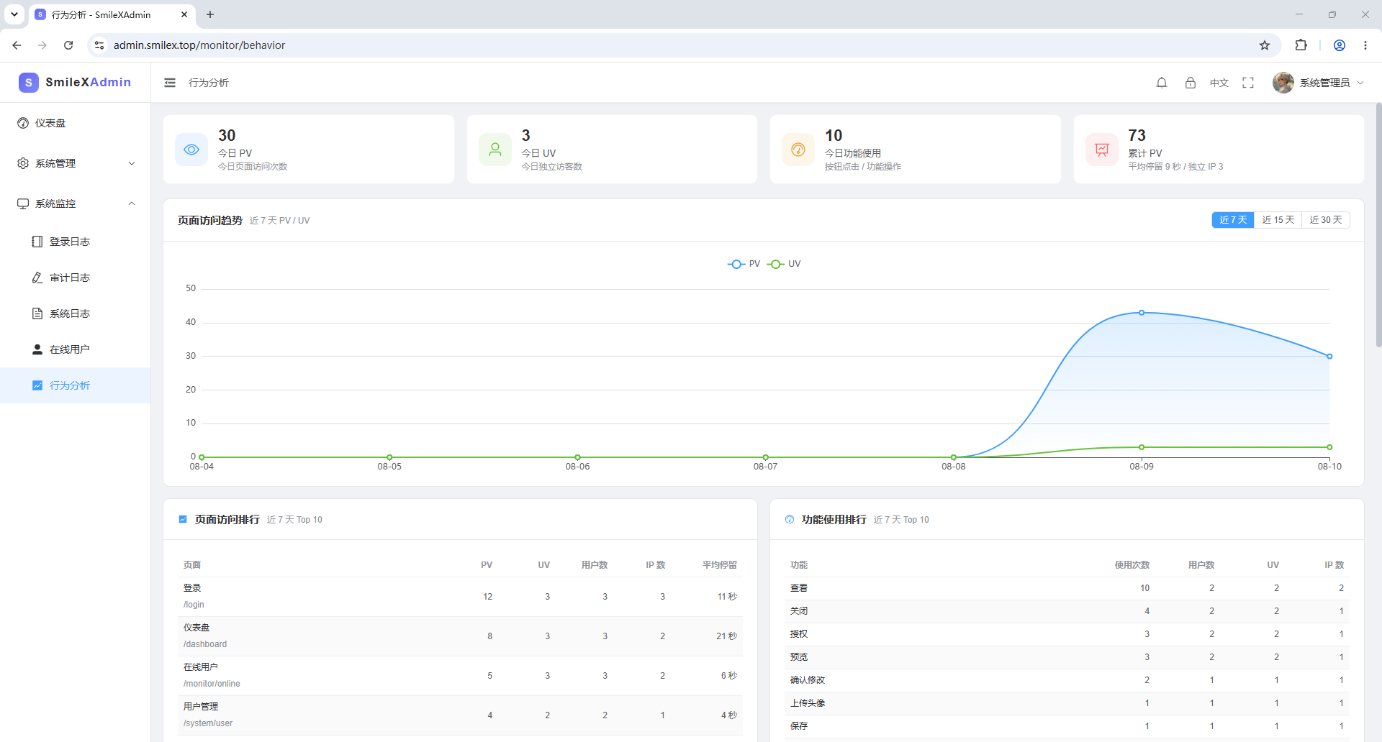Collapse sidebar with the hamburger menu icon

pyautogui.click(x=170, y=83)
